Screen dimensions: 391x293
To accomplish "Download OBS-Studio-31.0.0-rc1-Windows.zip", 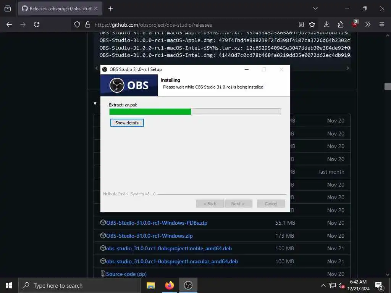I will [149, 236].
